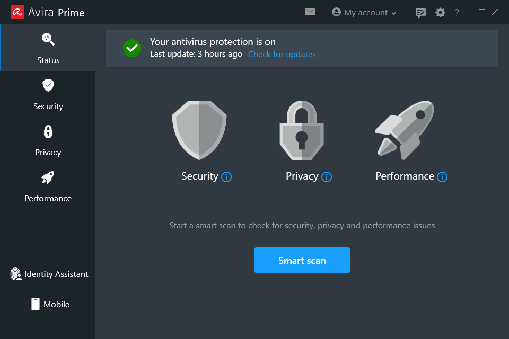Open the feedback icon next to settings
The height and width of the screenshot is (339, 509).
420,12
